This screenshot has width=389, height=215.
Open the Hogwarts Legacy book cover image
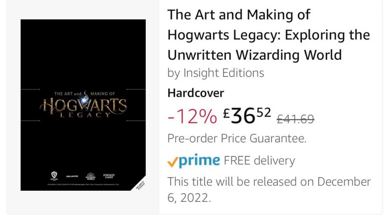83,105
